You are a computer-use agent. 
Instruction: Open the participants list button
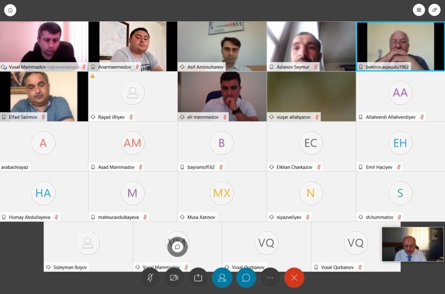(222, 278)
